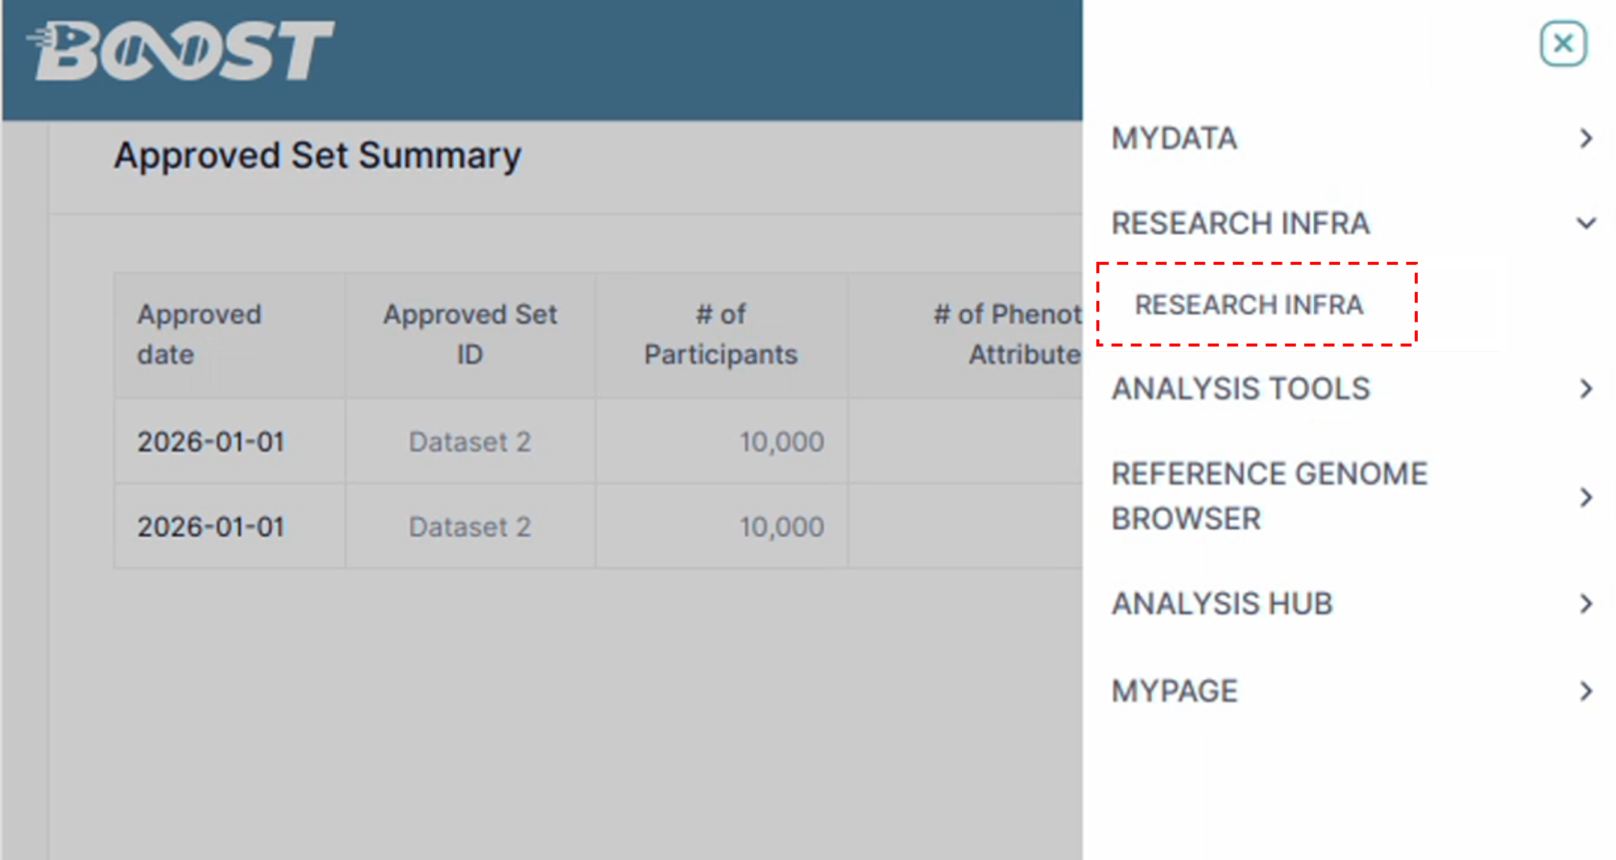Open the MYDATA menu item
Viewport: 1616px width, 860px height.
pyautogui.click(x=1174, y=139)
